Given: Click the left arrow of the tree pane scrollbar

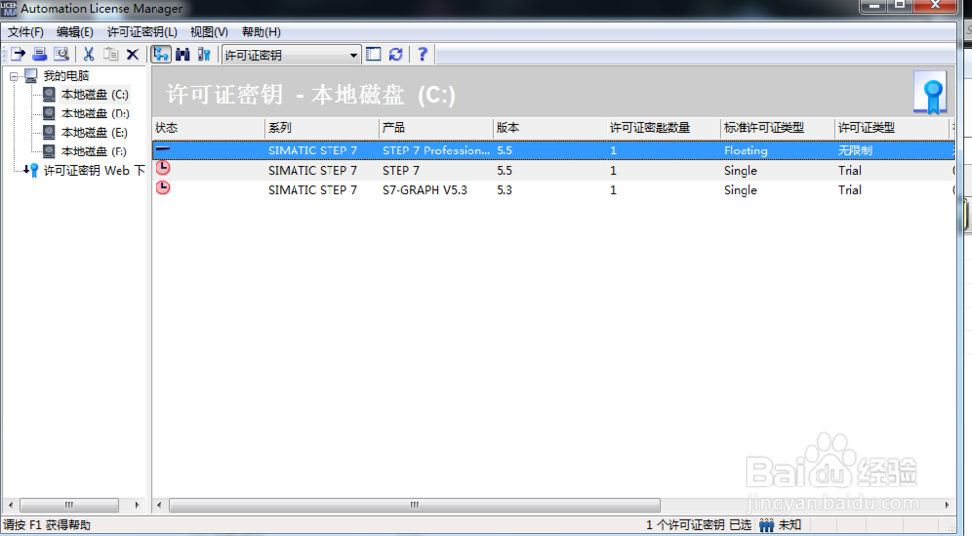Looking at the screenshot, I should point(10,505).
